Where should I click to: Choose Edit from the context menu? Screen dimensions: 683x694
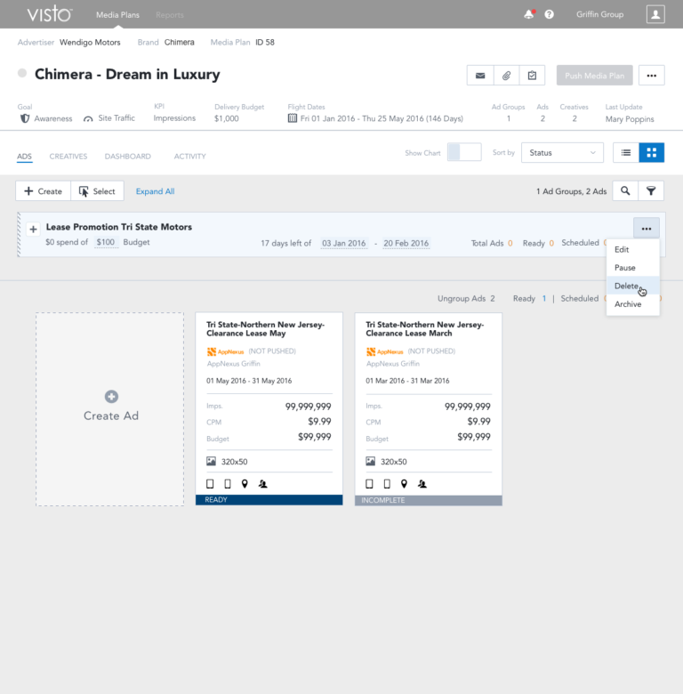tap(633, 250)
